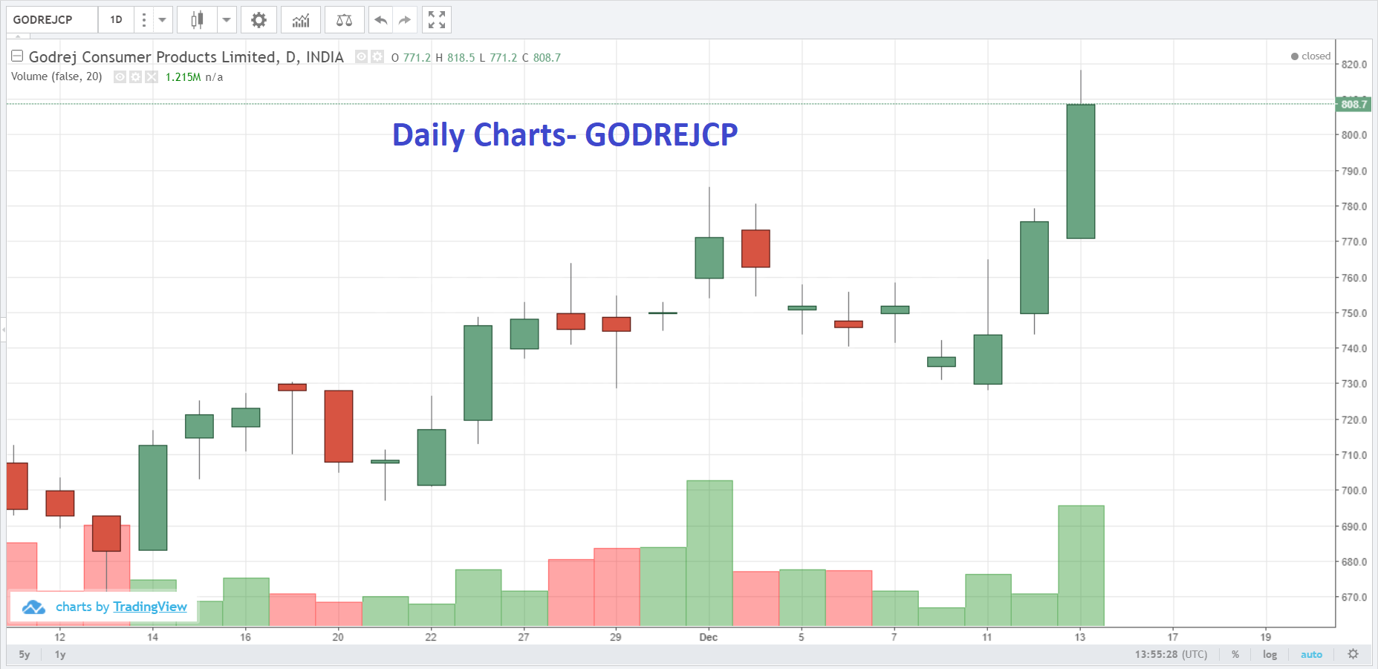Expand the interval dropdown arrow

click(162, 20)
